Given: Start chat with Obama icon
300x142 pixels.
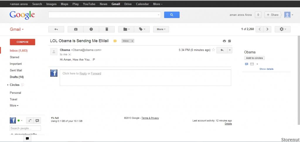Looking at the screenshot, I should pyautogui.click(x=246, y=64).
